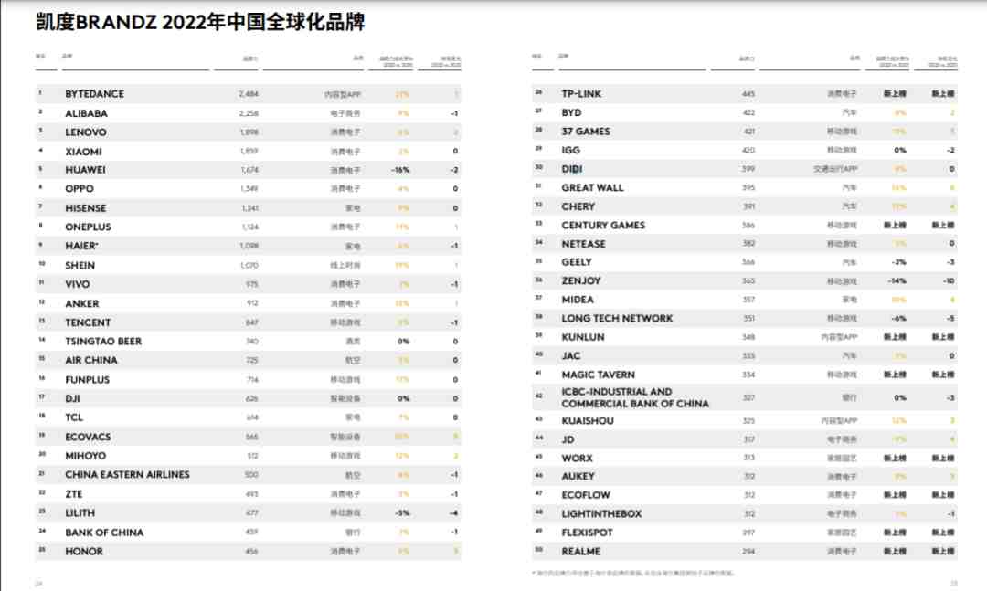Click on XIAOMI in the ranking

83,152
